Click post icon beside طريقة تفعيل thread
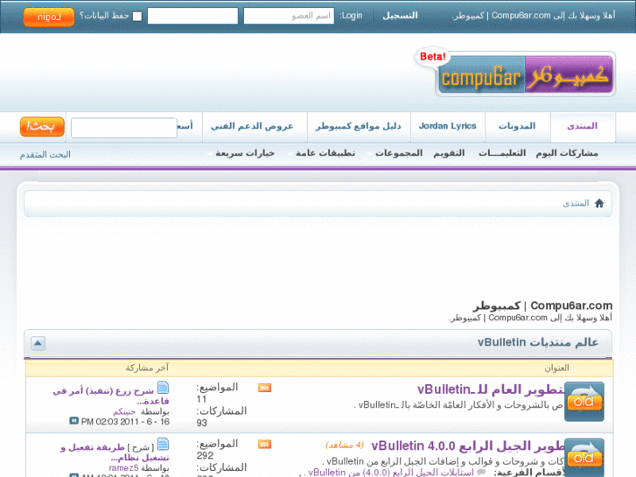 point(163,444)
